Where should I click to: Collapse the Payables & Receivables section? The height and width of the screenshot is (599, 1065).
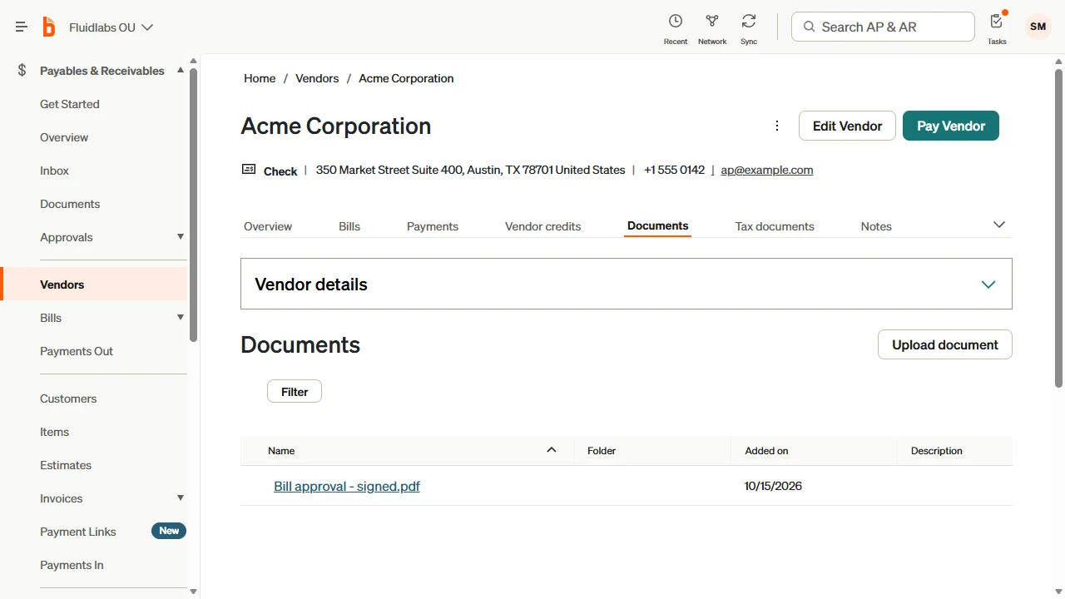tap(181, 70)
